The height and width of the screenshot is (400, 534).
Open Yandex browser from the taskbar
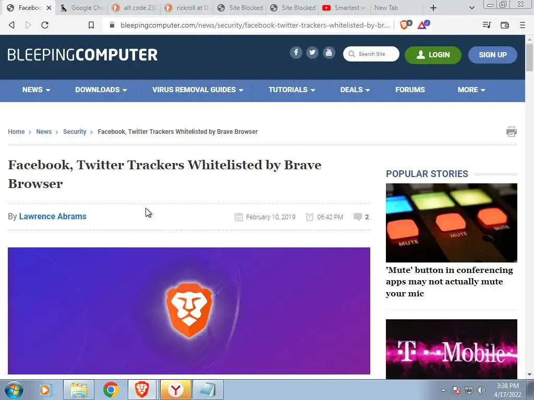[175, 390]
